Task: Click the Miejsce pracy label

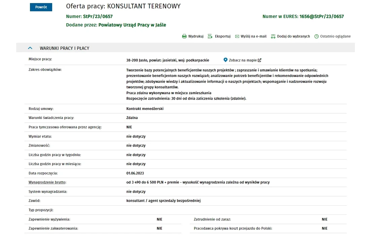Action: (x=40, y=59)
